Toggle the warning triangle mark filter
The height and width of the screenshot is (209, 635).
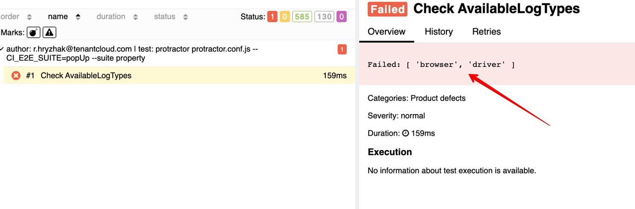click(x=49, y=32)
